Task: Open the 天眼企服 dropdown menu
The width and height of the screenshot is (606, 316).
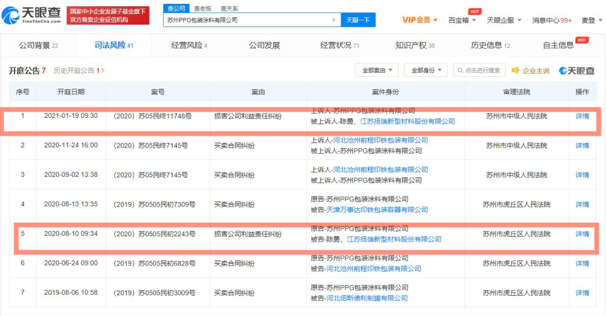Action: pos(504,20)
